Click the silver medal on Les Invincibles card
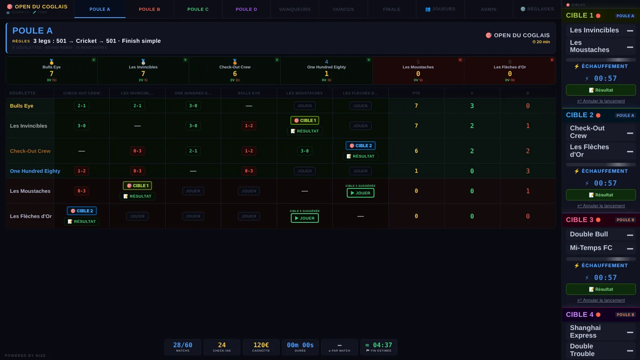Image resolution: width=640 pixels, height=360 pixels. click(x=143, y=62)
